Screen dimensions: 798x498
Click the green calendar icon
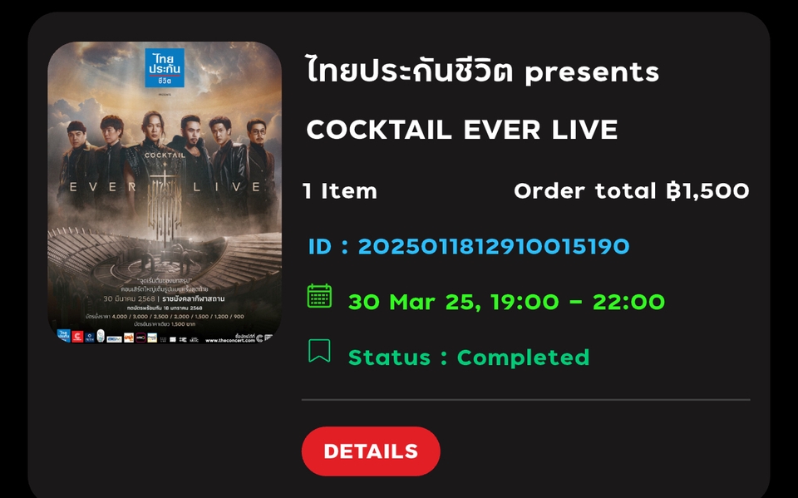[319, 296]
